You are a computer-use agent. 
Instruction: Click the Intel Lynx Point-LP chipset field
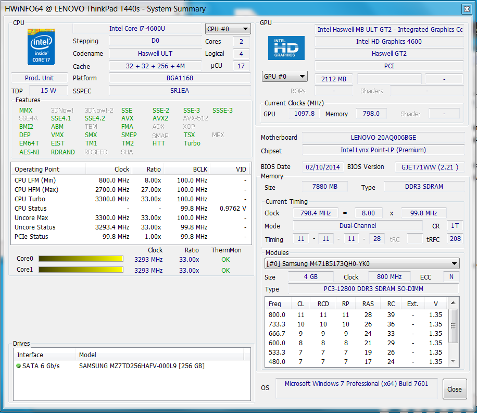(383, 150)
